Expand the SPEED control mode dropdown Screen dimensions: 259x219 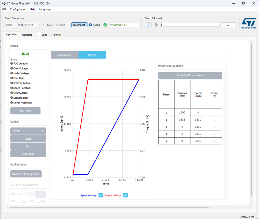pyautogui.click(x=28, y=131)
